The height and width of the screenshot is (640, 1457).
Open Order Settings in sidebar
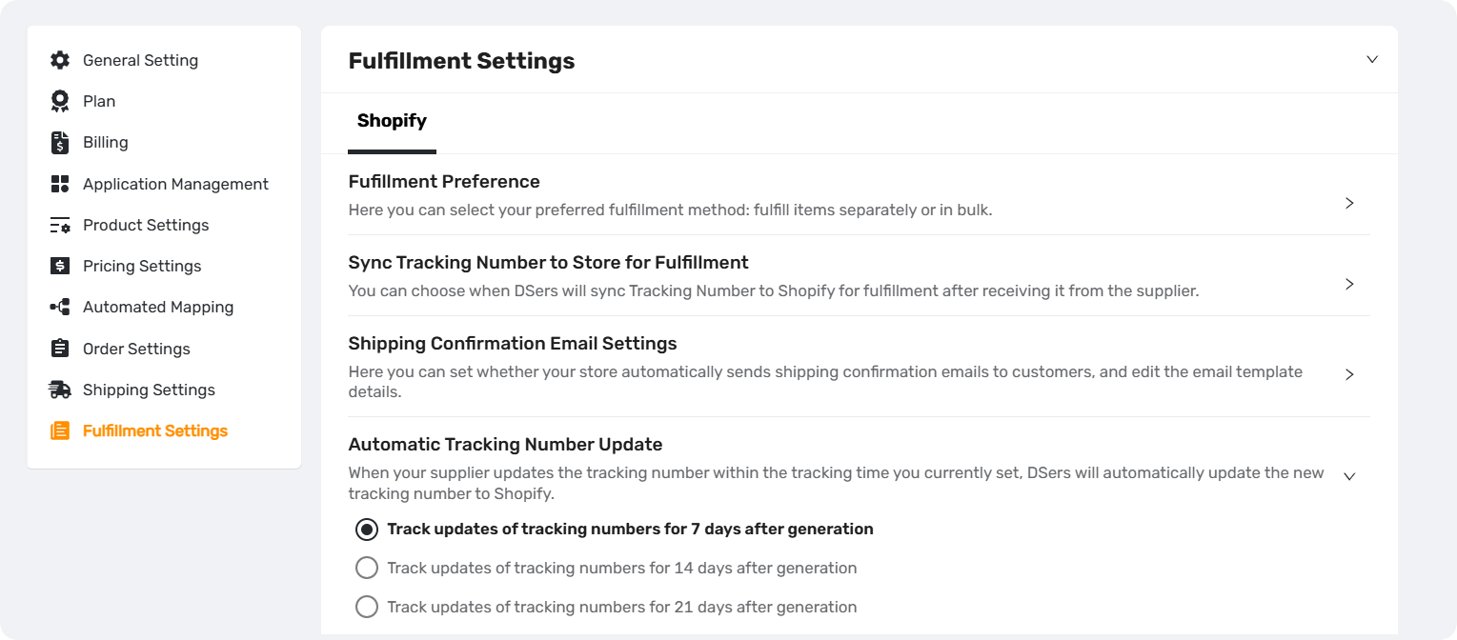pos(136,349)
